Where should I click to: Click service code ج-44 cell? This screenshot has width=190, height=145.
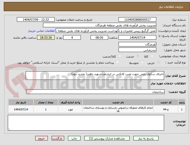[166, 109]
